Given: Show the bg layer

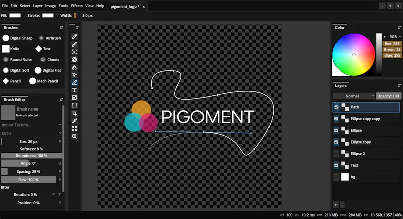Looking at the screenshot, I should (x=336, y=177).
